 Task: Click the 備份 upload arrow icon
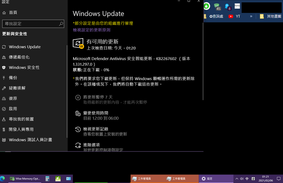point(4,78)
